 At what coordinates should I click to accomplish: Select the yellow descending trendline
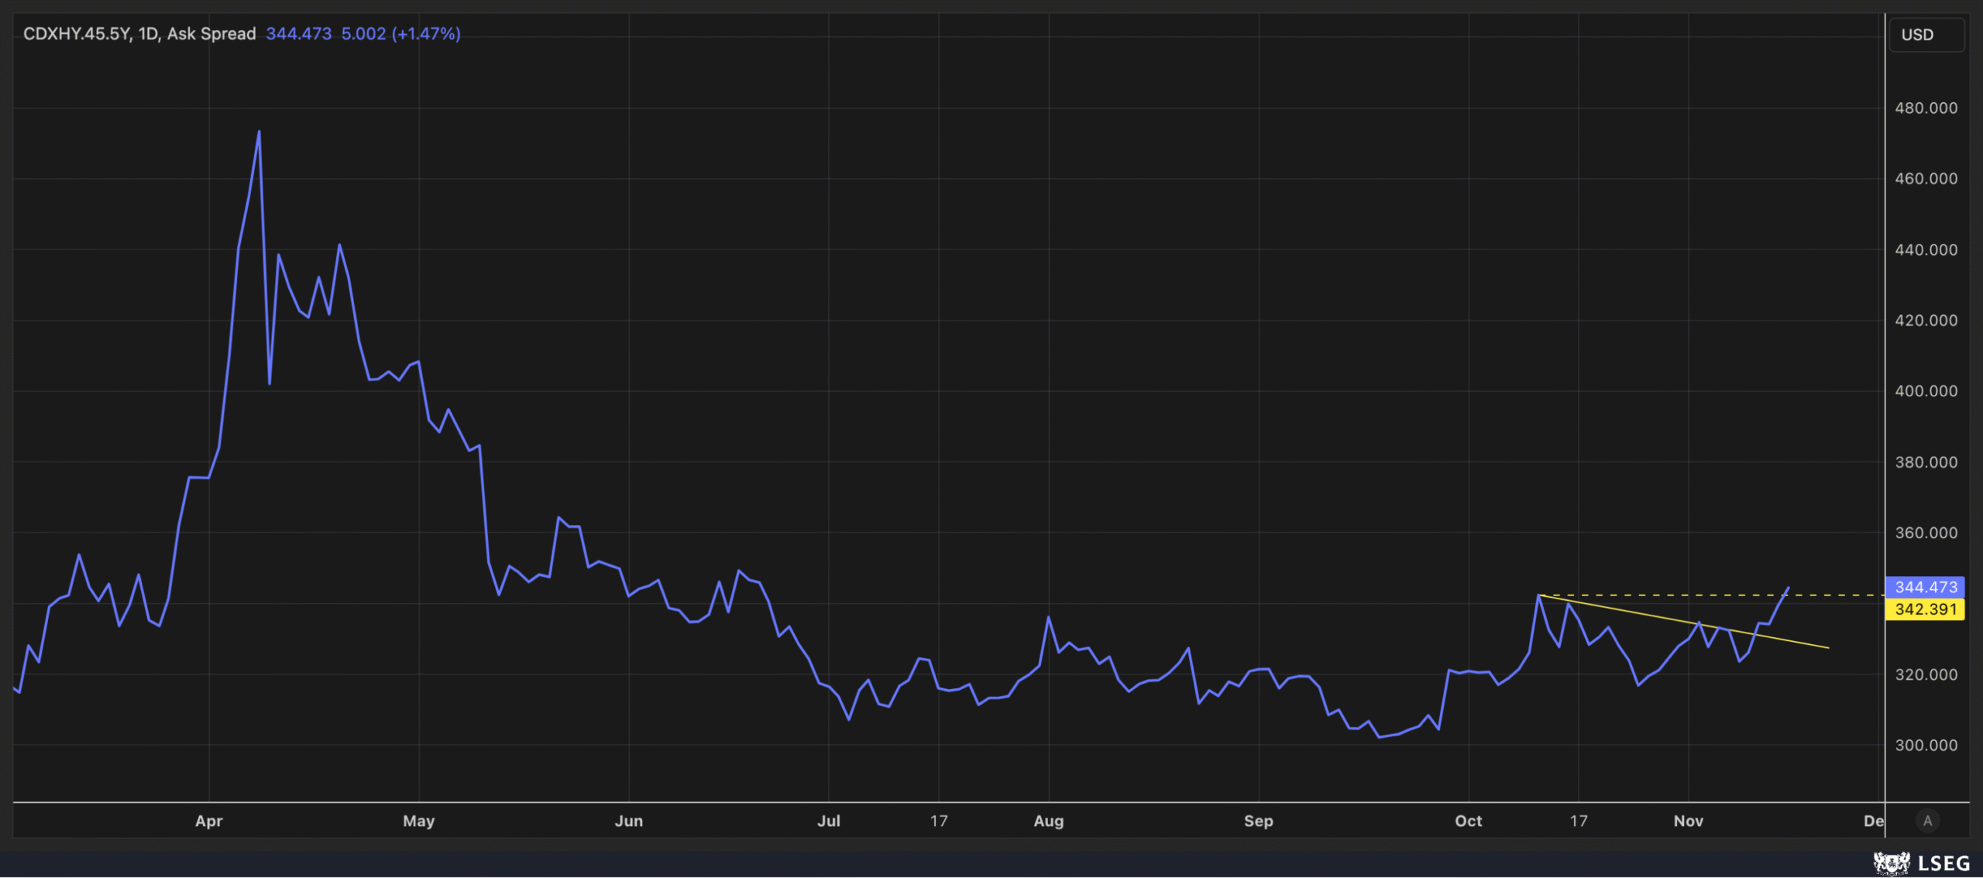coord(1642,614)
